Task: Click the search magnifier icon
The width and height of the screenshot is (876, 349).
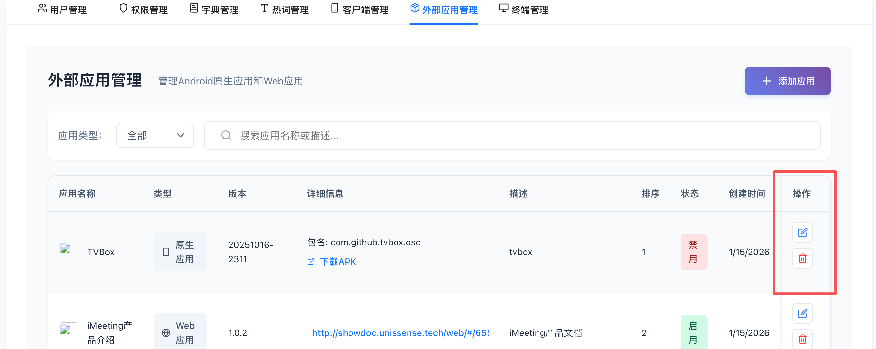Action: [226, 135]
